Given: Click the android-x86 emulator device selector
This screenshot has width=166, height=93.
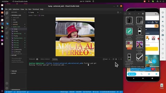Looking at the screenshot, I should pos(108,92).
